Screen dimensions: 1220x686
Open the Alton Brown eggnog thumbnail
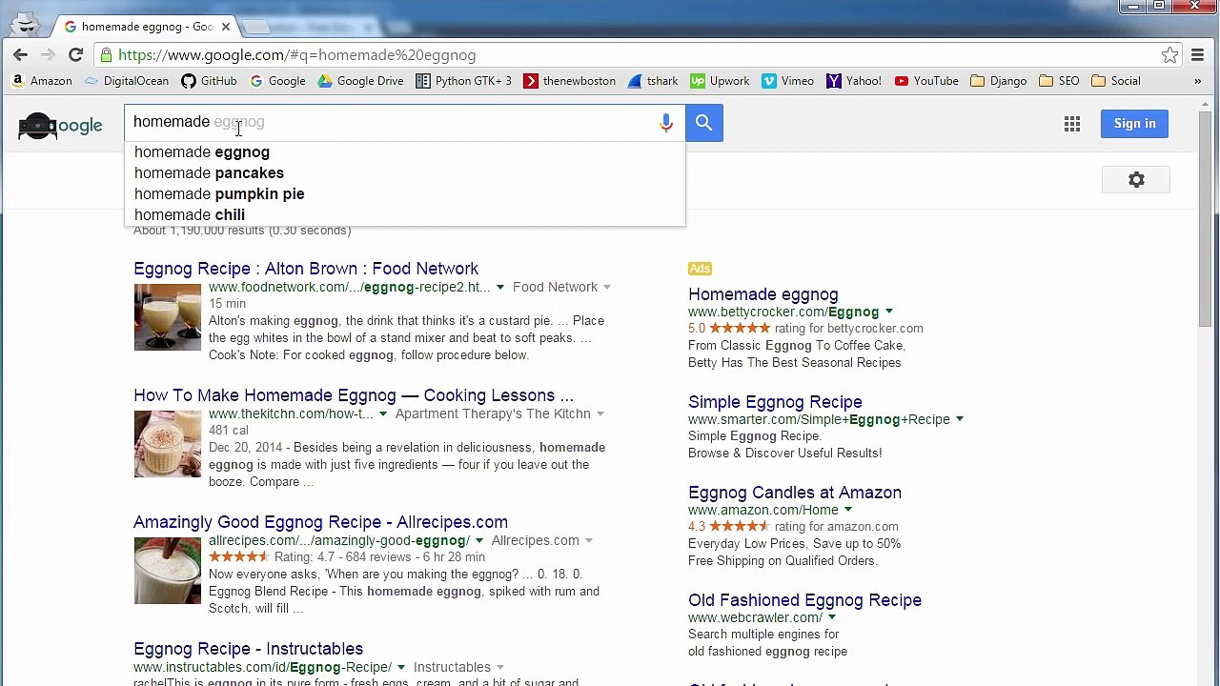[168, 317]
